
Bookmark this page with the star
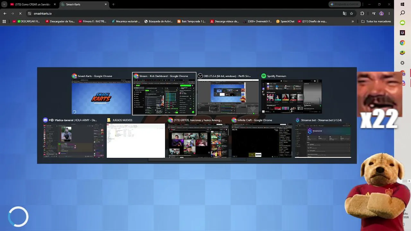[x=352, y=13]
